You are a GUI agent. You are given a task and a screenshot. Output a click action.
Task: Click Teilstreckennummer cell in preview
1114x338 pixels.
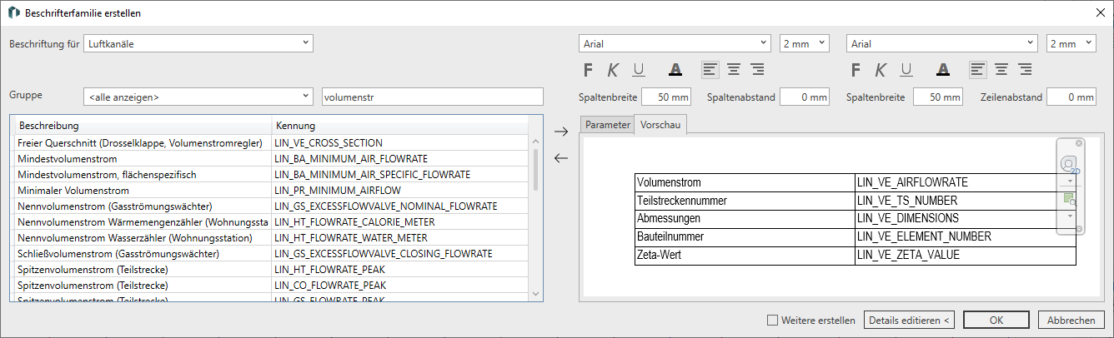(x=745, y=201)
